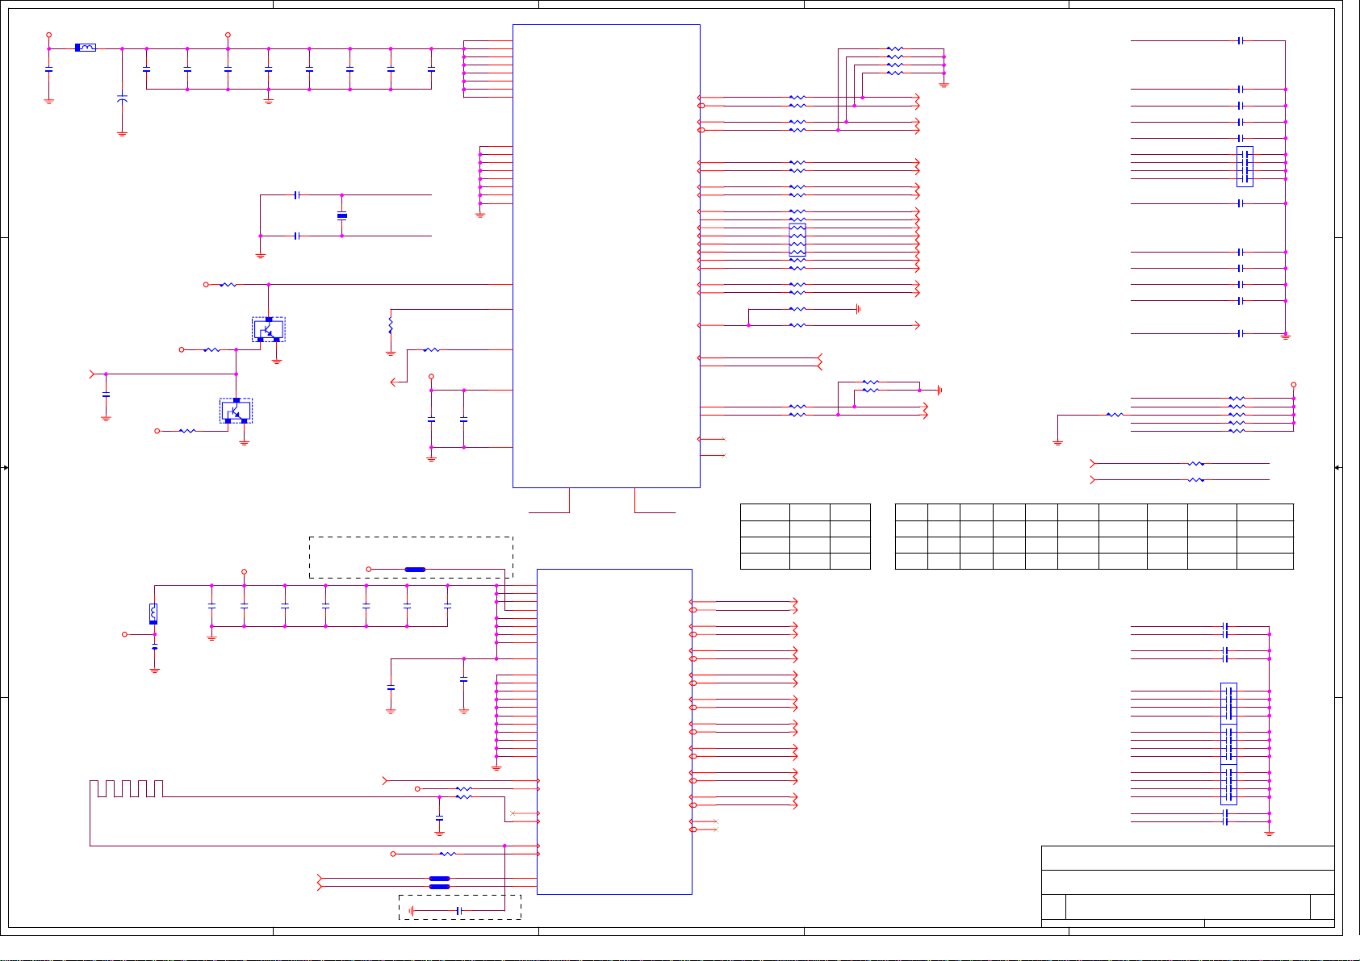Click the title block at bottom right

click(1187, 886)
